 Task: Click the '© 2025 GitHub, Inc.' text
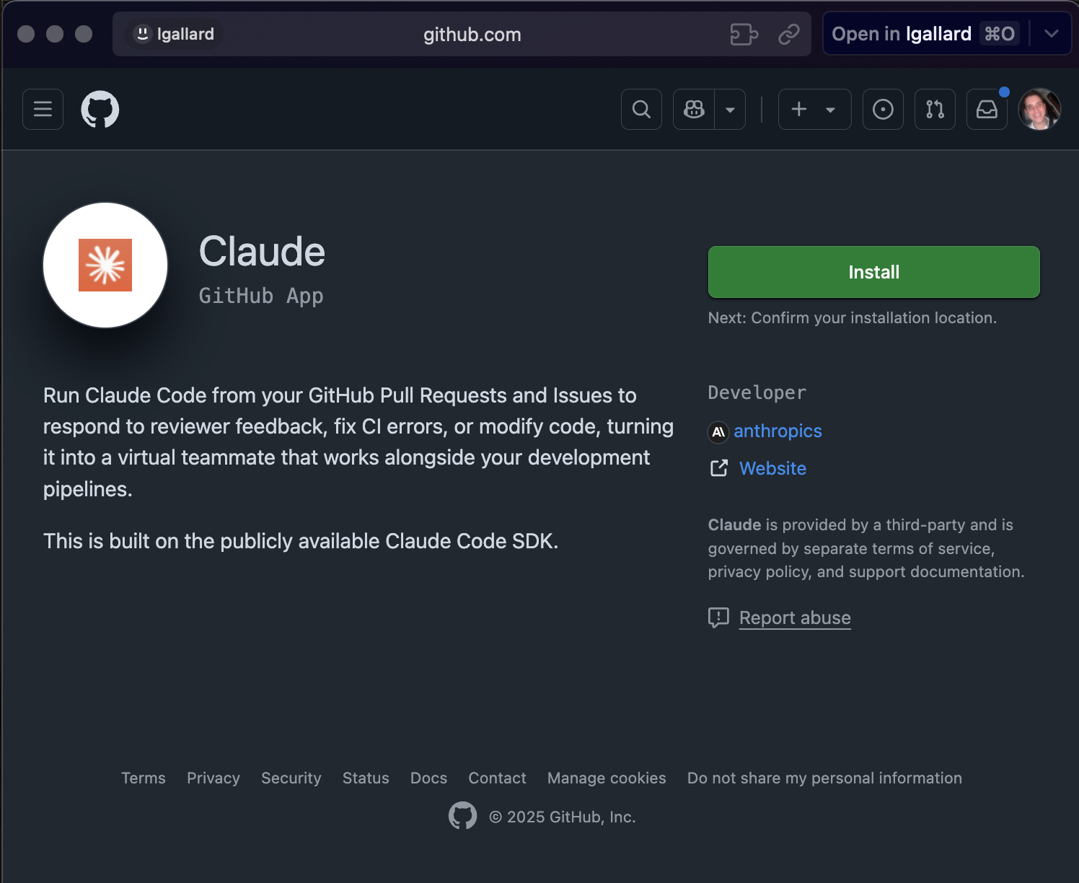tap(563, 817)
